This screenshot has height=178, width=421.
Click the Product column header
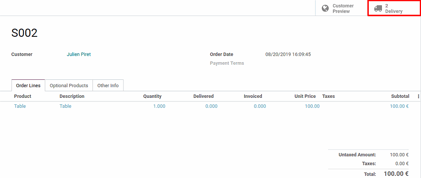pyautogui.click(x=23, y=97)
